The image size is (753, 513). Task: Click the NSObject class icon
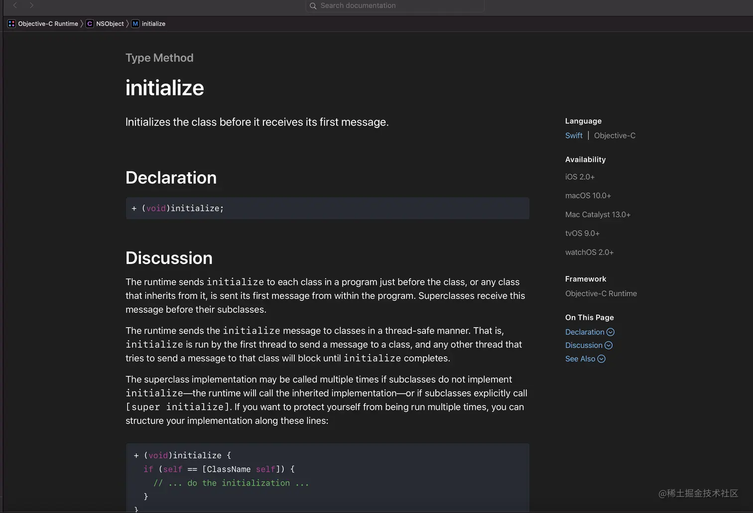click(90, 24)
